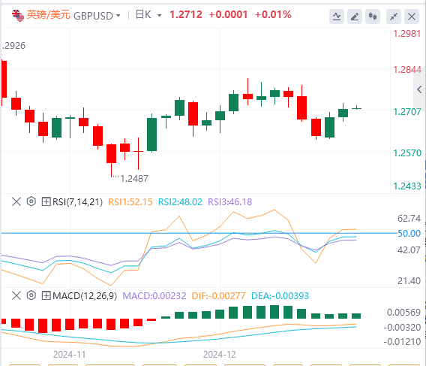Open the indicator line chart tool icon
Screen dimensions: 426x366
coord(337,17)
